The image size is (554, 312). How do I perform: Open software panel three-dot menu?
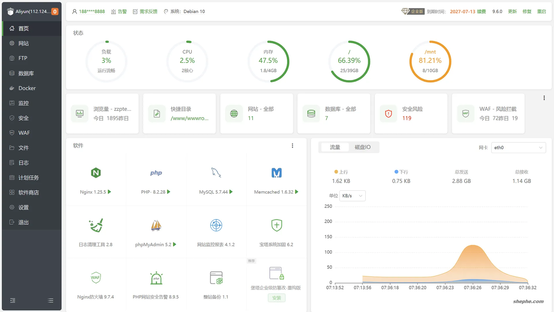(292, 146)
